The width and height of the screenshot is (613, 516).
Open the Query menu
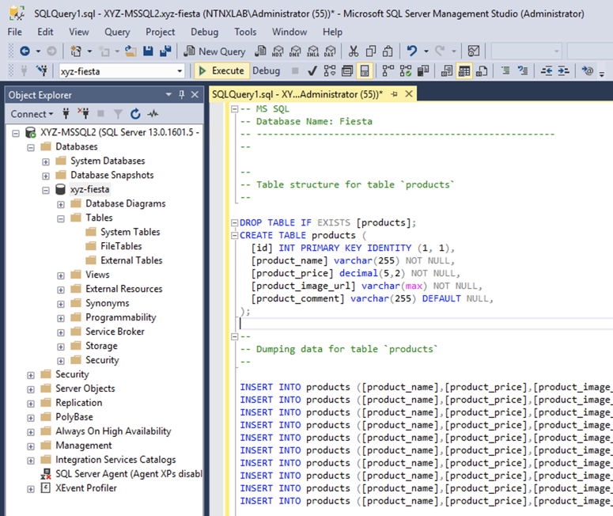click(x=117, y=32)
